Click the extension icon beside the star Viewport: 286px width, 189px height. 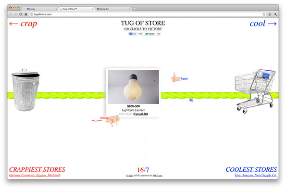click(x=270, y=14)
